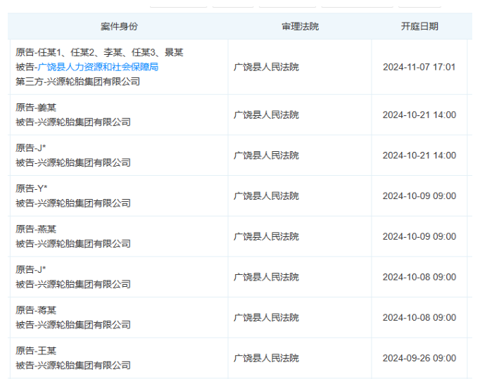Click the 开庭日期 column header
480x379 pixels.
(419, 27)
